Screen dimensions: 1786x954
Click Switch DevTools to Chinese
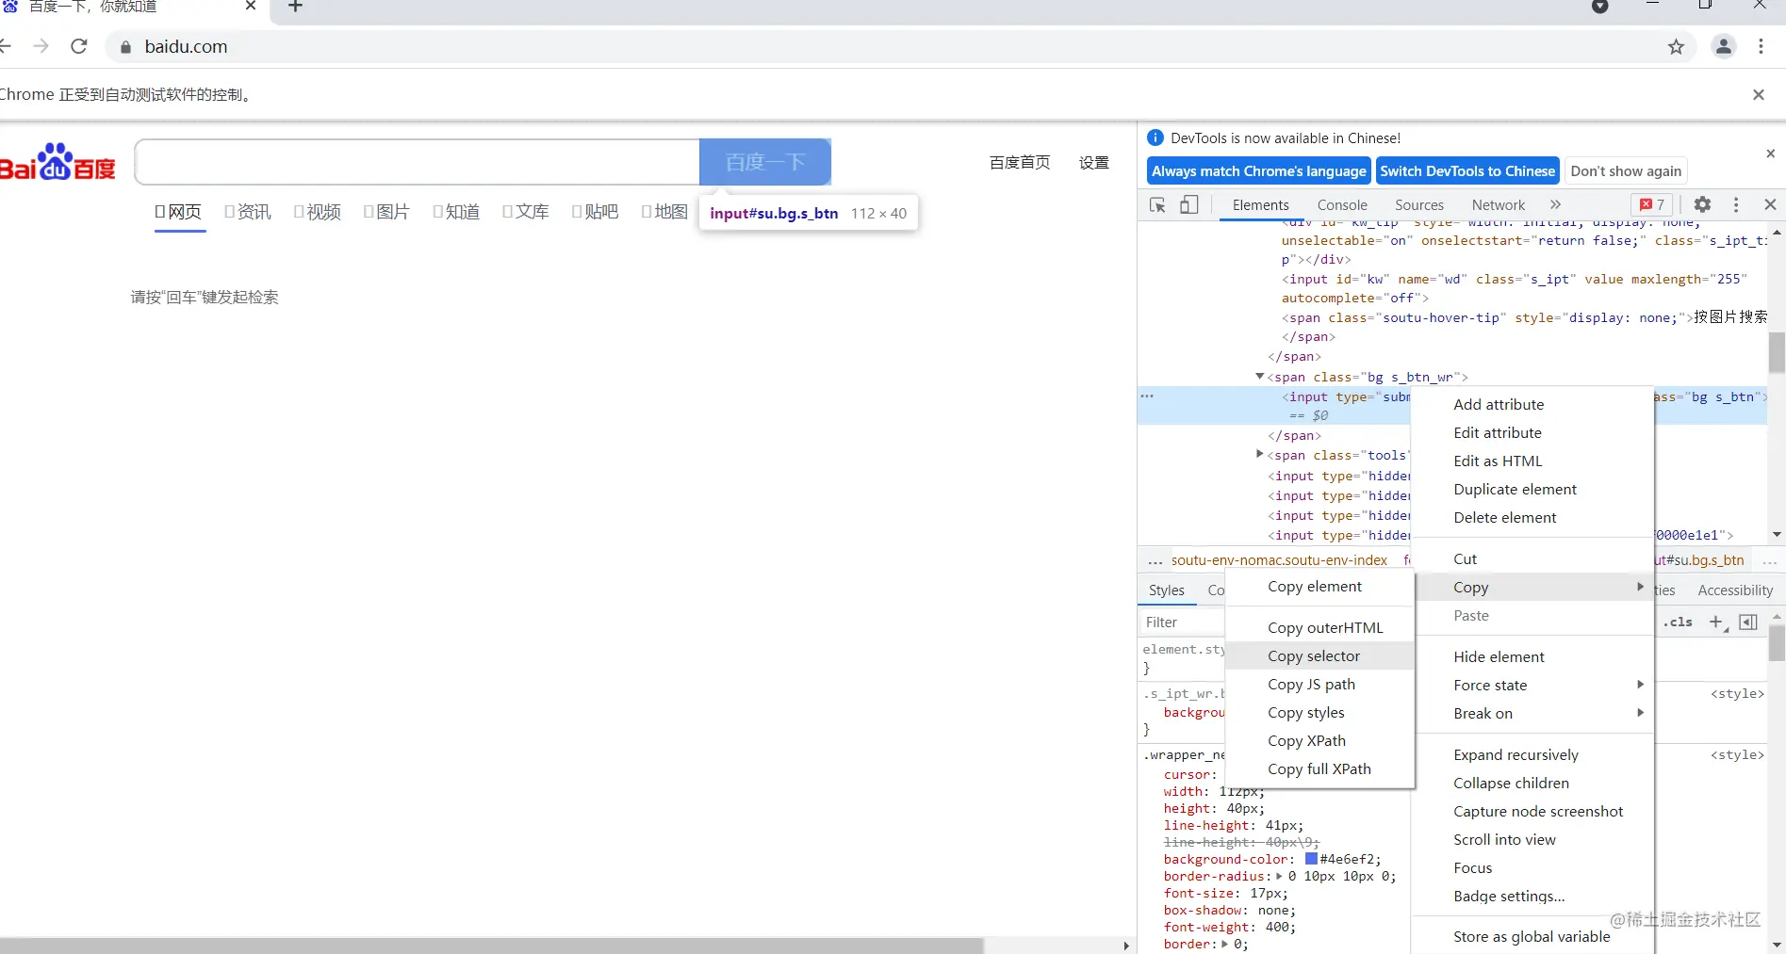click(x=1467, y=170)
